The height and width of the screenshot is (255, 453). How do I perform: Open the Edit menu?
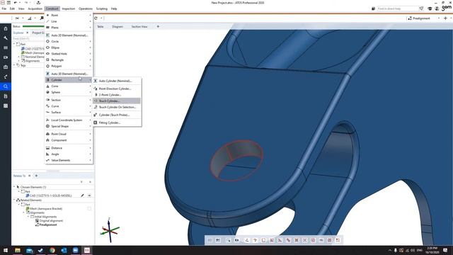pos(12,8)
